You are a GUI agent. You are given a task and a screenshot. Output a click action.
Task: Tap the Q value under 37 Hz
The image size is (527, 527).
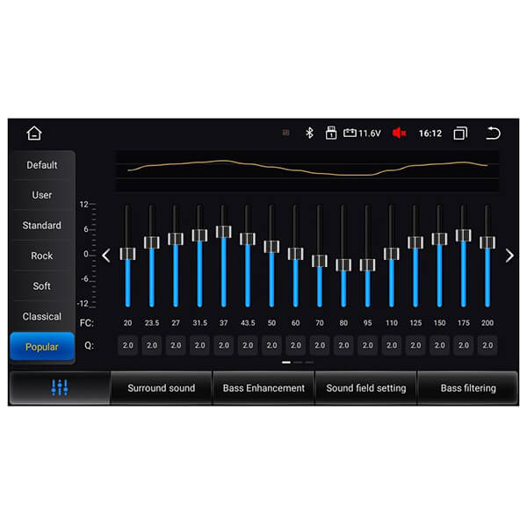(223, 345)
